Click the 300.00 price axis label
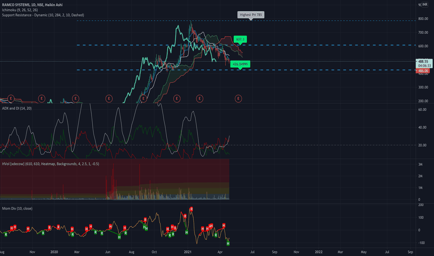This screenshot has height=256, width=434. pos(423,87)
